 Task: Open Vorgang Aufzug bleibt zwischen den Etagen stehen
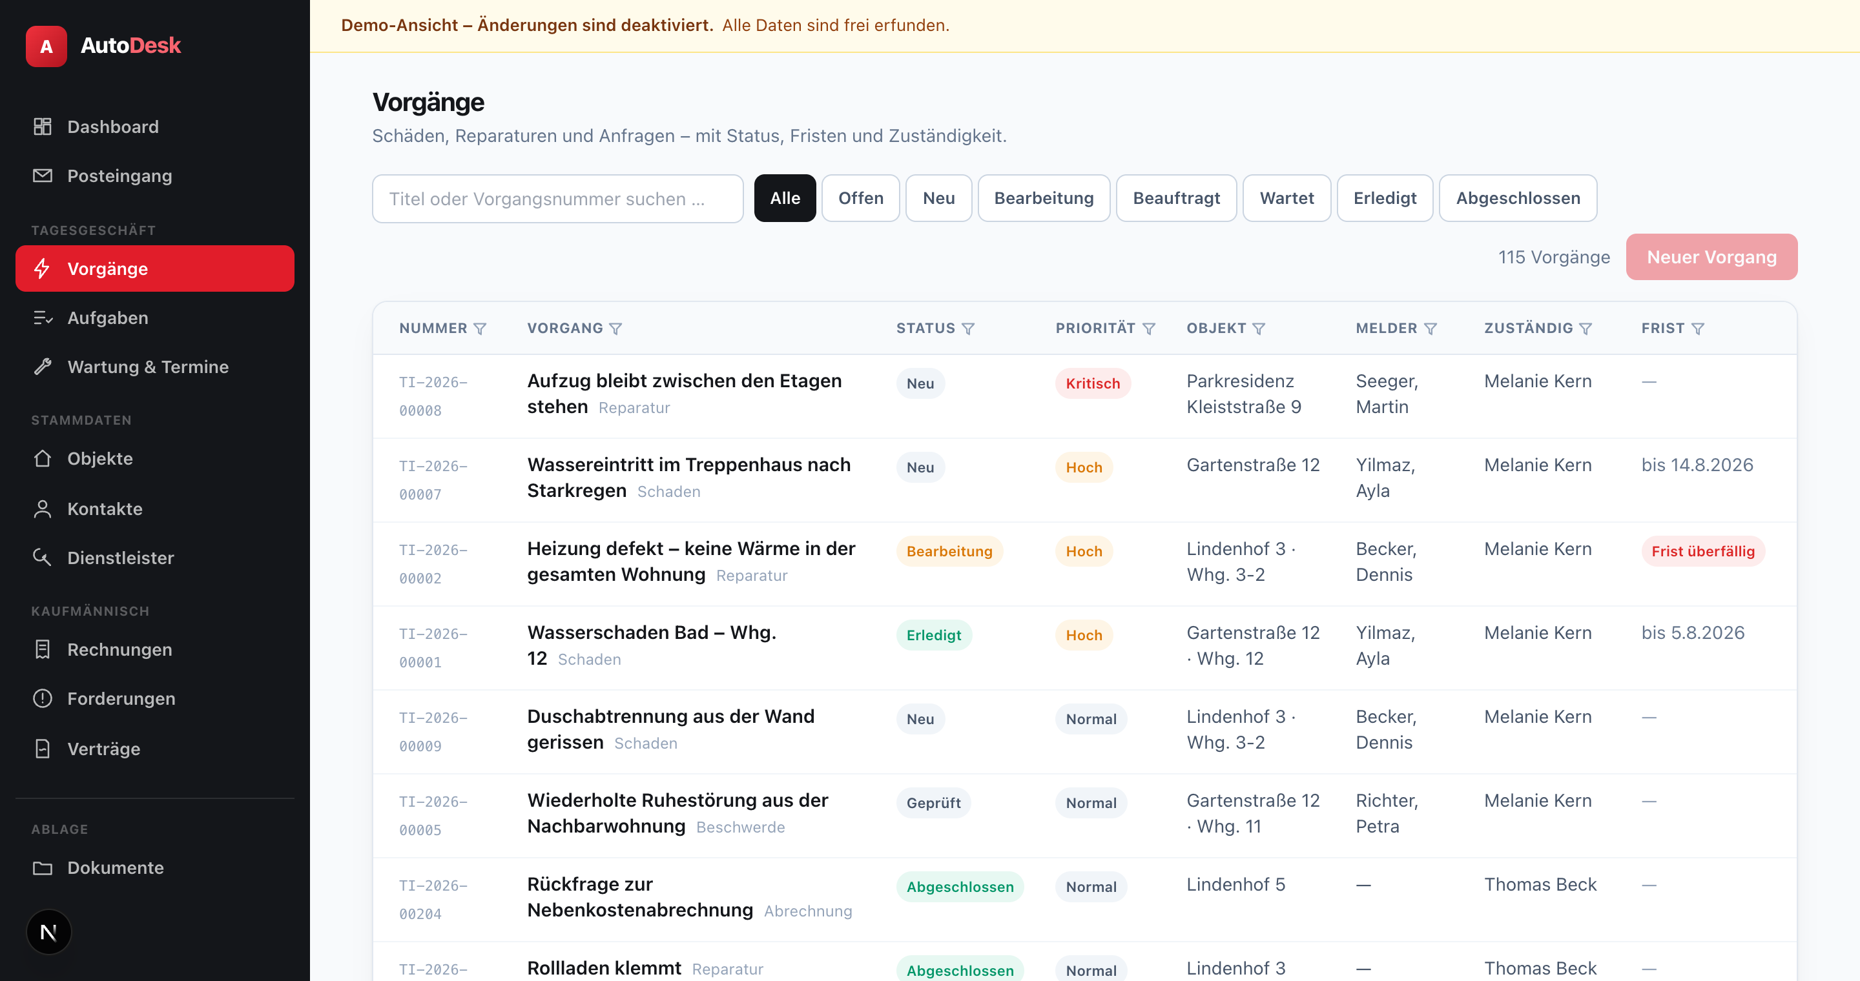pyautogui.click(x=684, y=393)
